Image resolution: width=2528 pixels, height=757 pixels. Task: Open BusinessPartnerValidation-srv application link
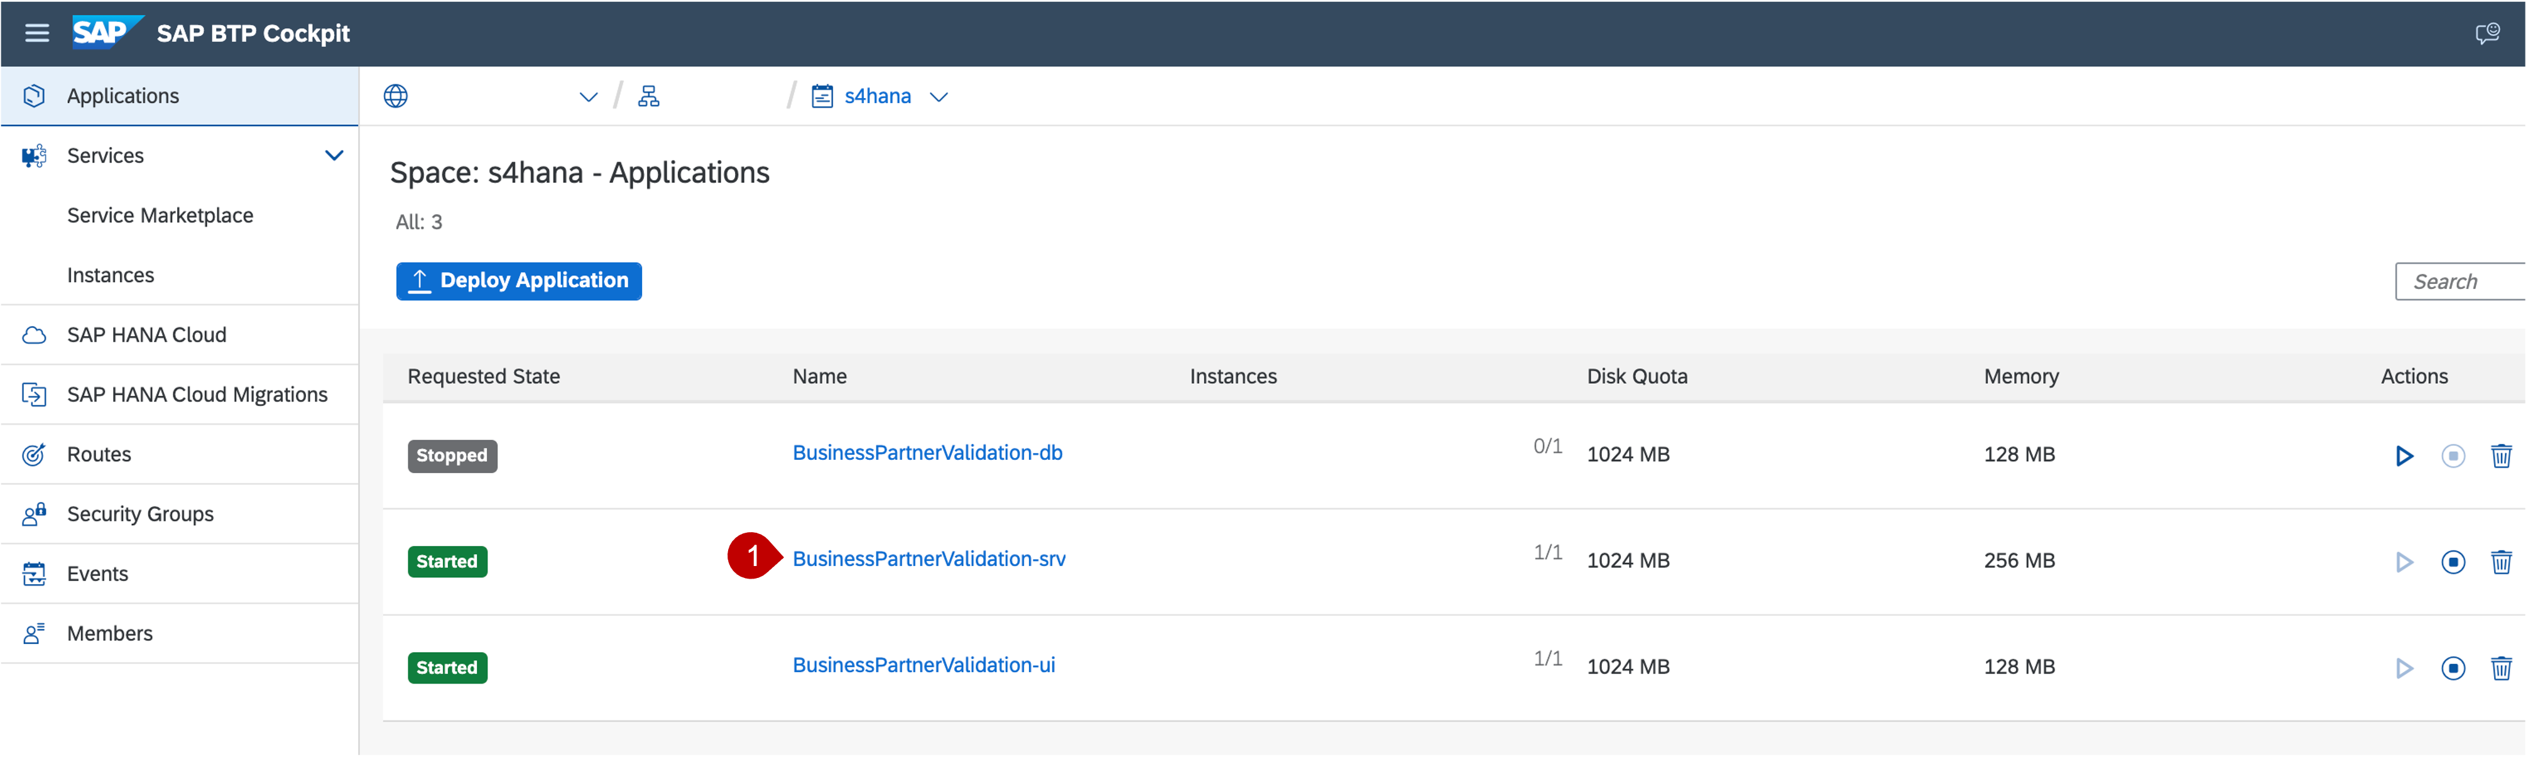click(929, 558)
